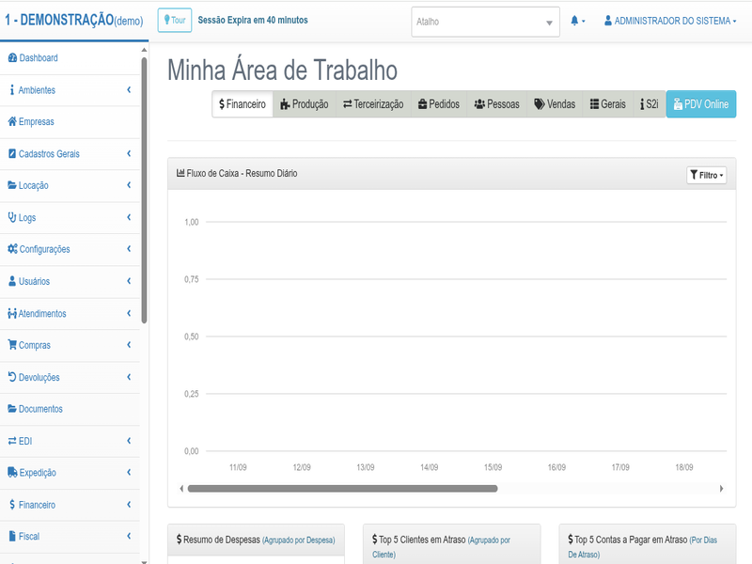
Task: Click the Documentos folder icon
Action: 12,409
